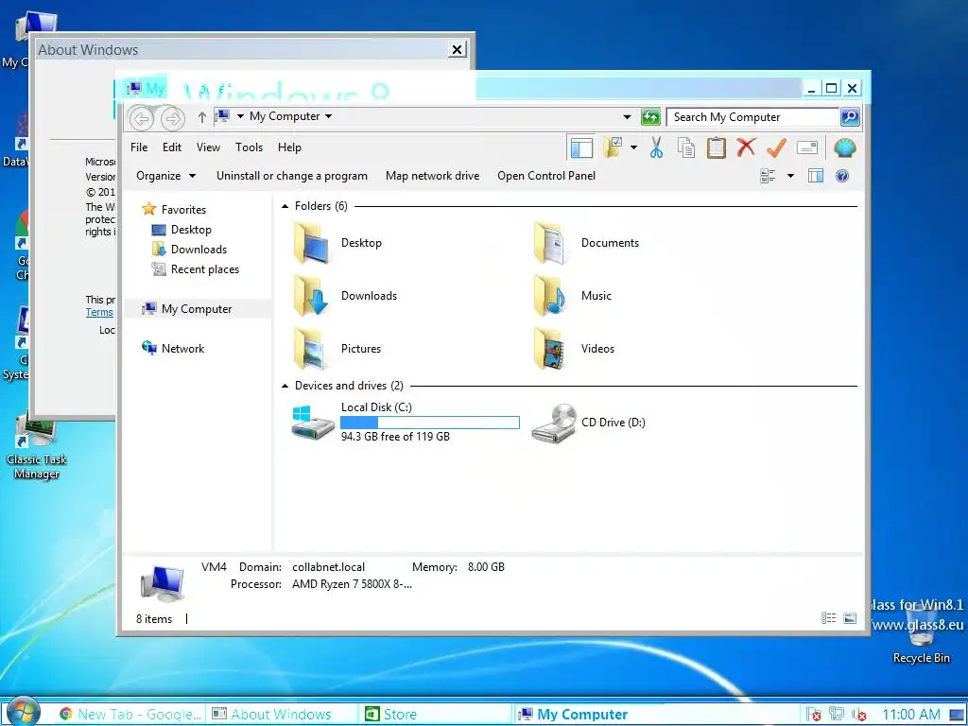Click the orange checkmark Properties icon
This screenshot has height=726, width=968.
pos(776,147)
